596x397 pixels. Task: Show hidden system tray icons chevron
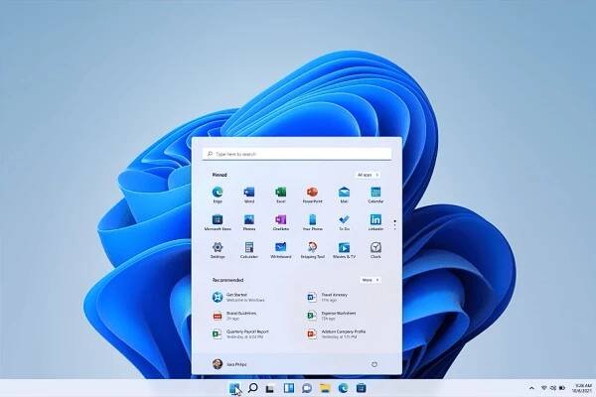pos(530,387)
